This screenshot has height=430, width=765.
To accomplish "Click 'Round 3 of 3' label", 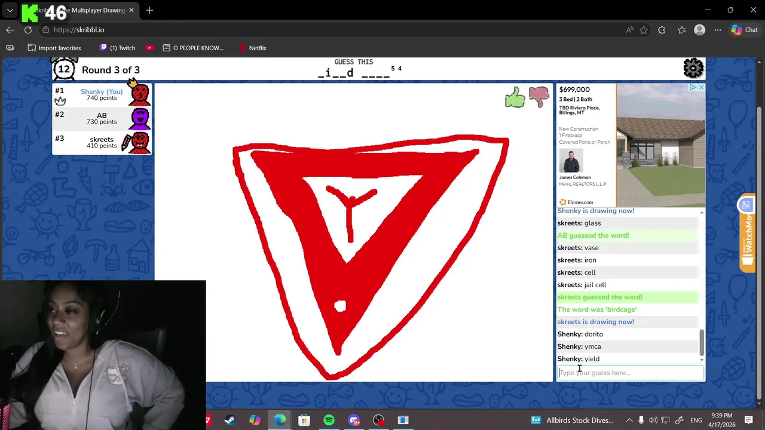I will point(111,70).
